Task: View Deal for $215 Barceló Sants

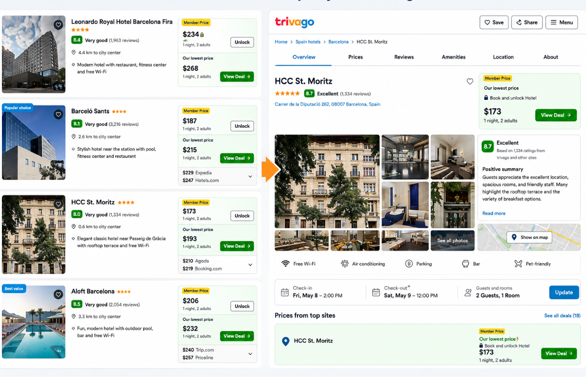Action: [237, 158]
